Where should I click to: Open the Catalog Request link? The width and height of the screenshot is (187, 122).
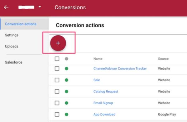pos(106,92)
